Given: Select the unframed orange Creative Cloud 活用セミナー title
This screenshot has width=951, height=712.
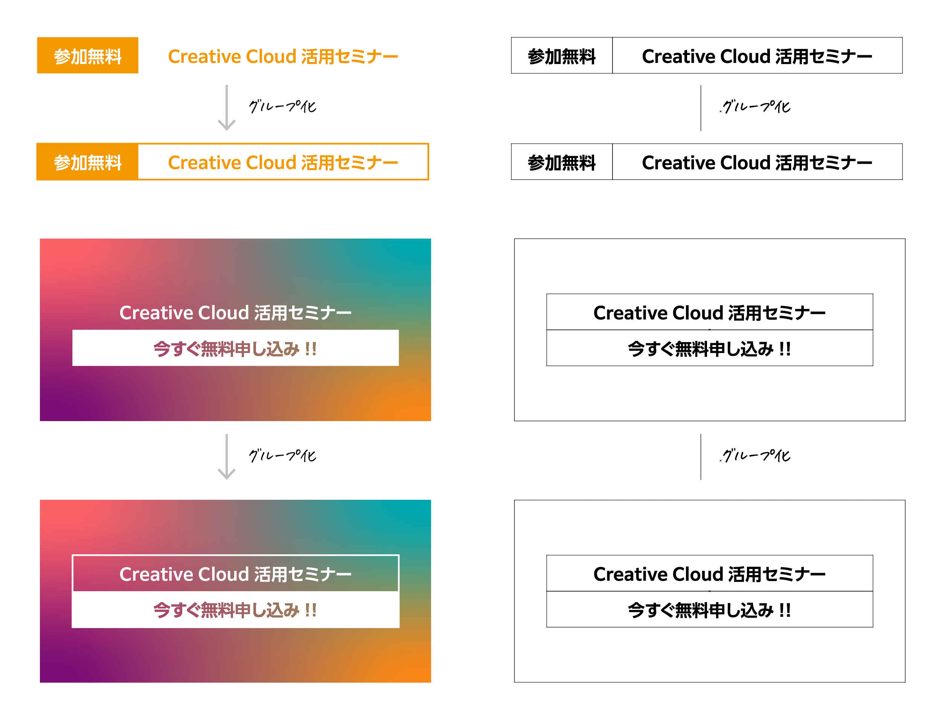Looking at the screenshot, I should pos(283,57).
